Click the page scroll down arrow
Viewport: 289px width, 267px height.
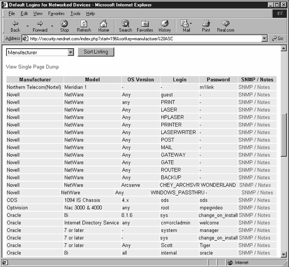click(284, 255)
